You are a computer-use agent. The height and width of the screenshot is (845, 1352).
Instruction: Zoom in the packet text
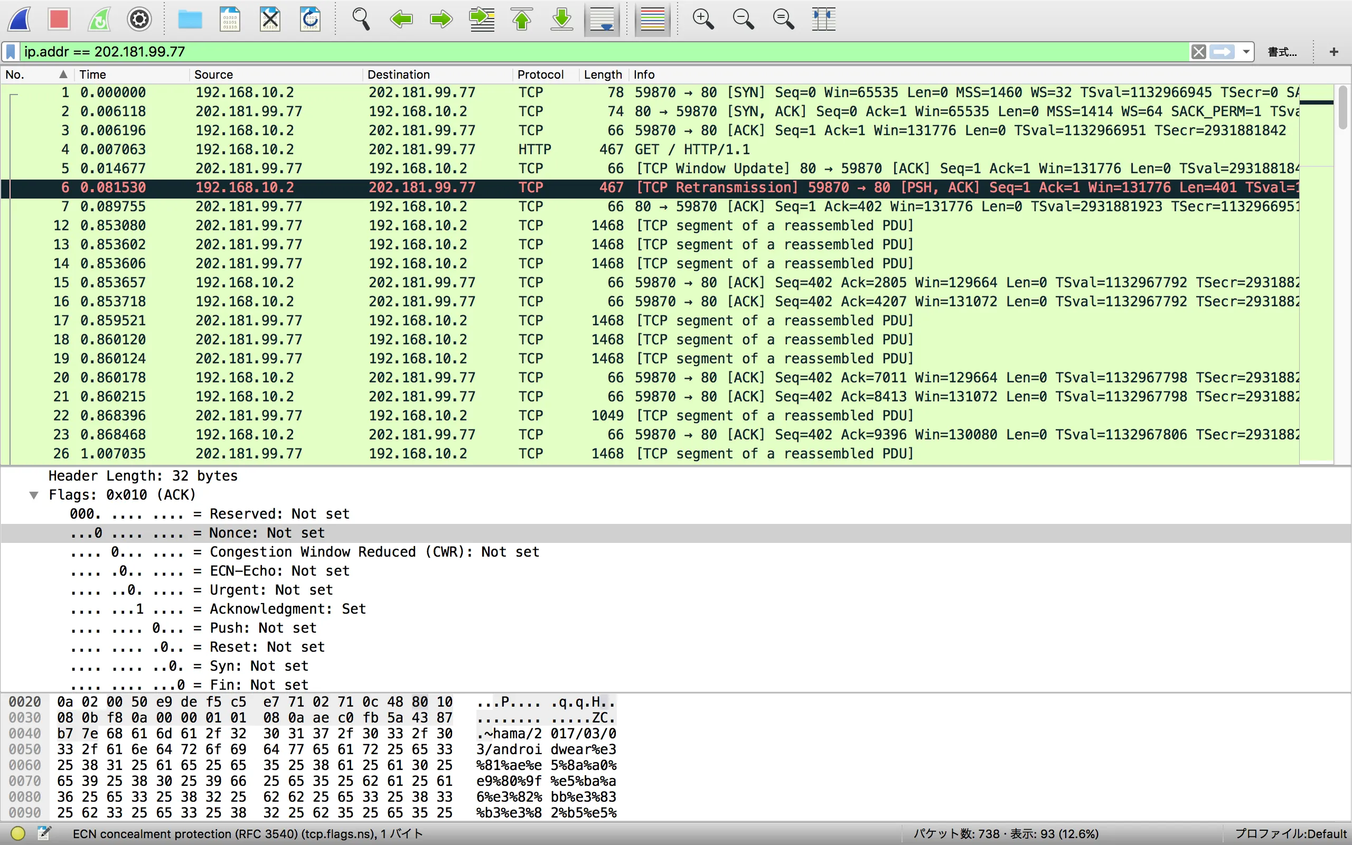click(x=703, y=20)
